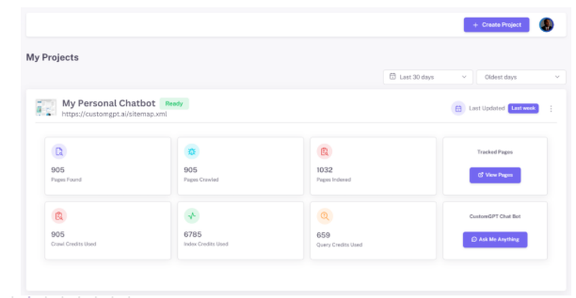Click the Pages Crawled bug icon

click(x=191, y=152)
